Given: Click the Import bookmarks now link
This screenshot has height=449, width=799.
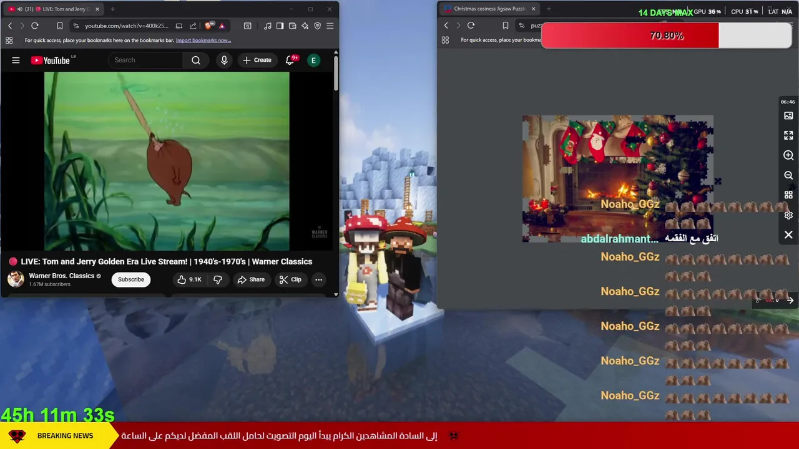Looking at the screenshot, I should coord(203,41).
